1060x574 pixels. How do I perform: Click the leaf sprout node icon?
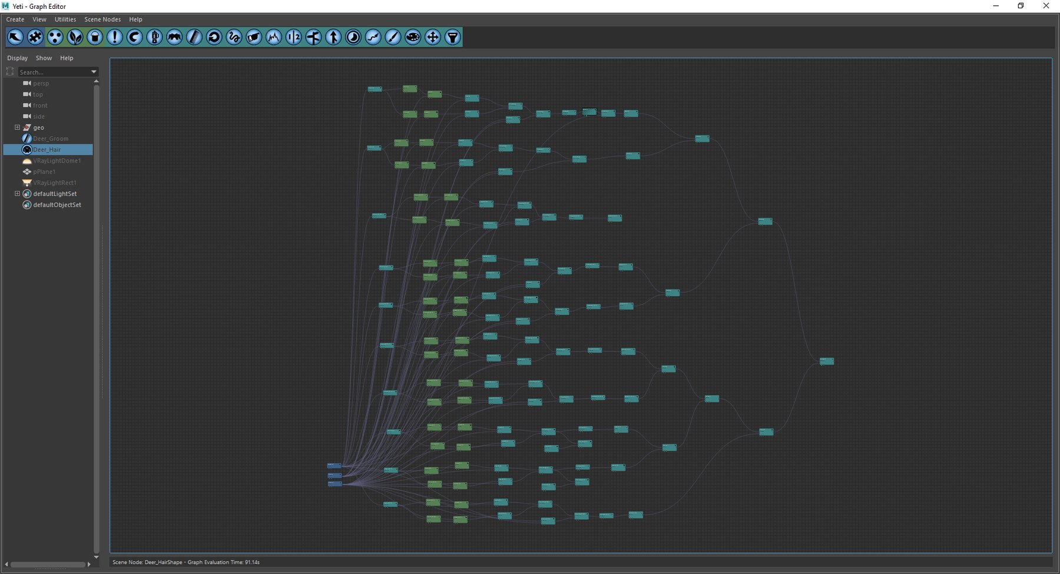[75, 37]
